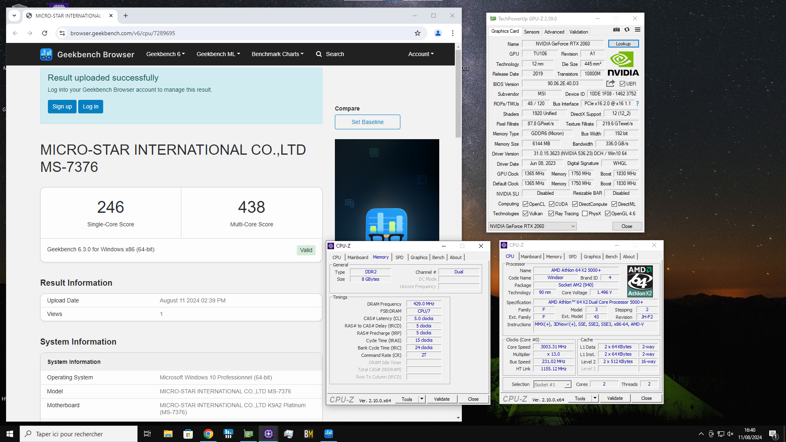The image size is (786, 442).
Task: Toggle the DirectCompute checkbox
Action: click(x=575, y=204)
